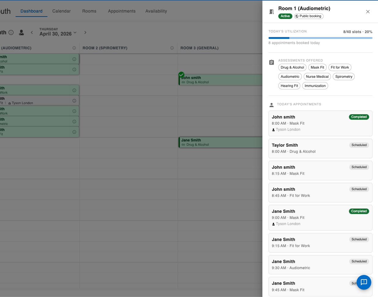Click the green completed checkmark on John smith
Image resolution: width=378 pixels, height=297 pixels.
[x=181, y=75]
